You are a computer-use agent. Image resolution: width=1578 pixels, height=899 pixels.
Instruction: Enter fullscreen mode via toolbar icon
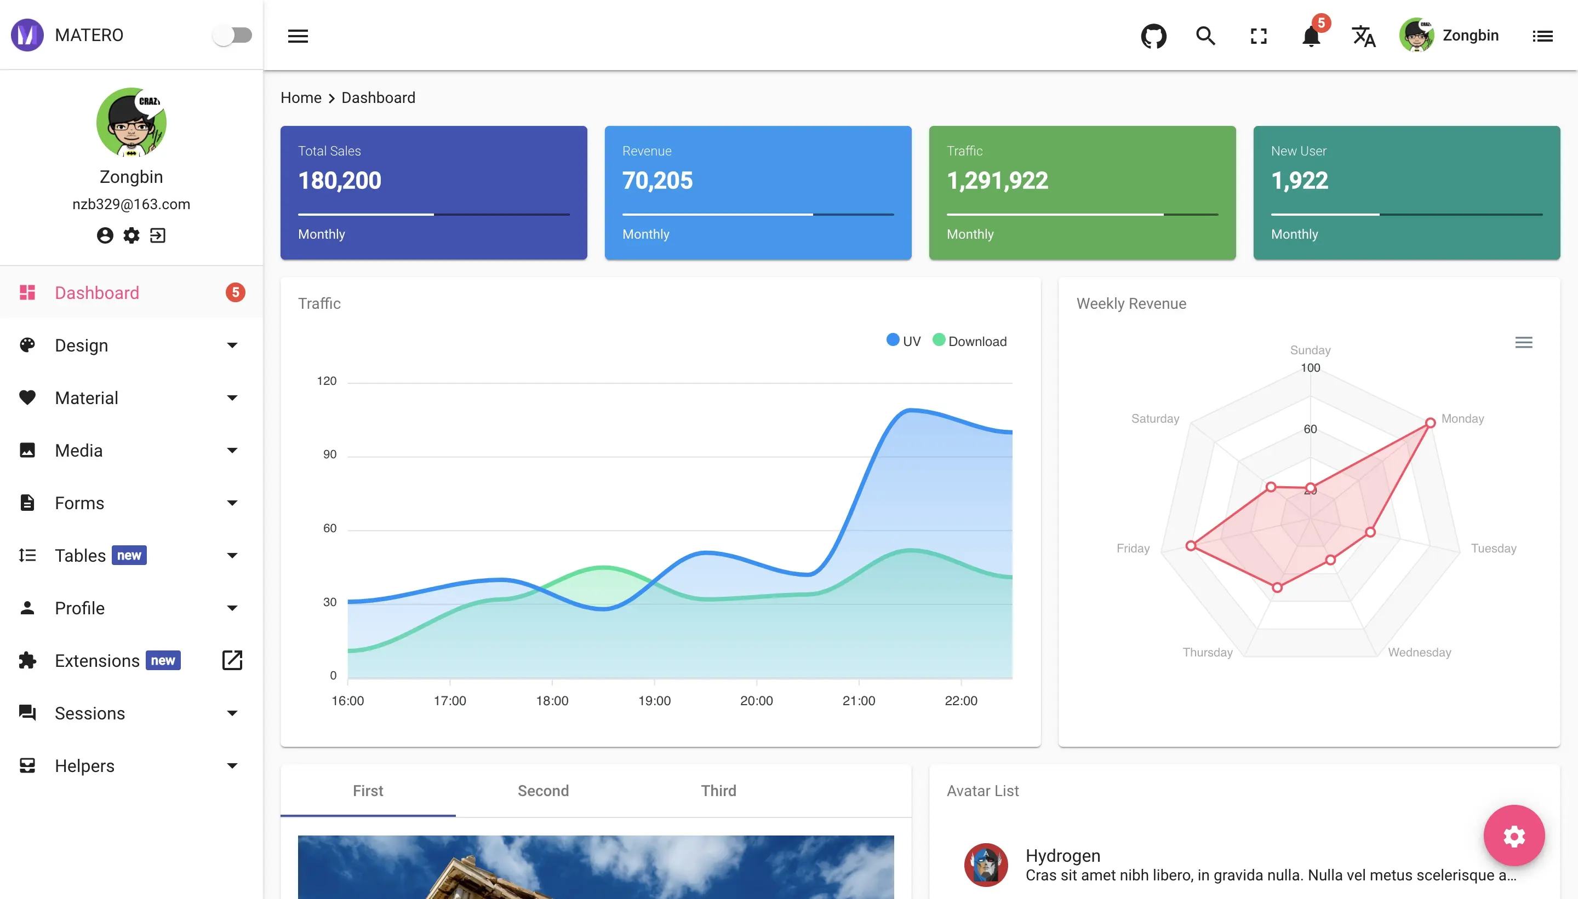click(x=1258, y=36)
